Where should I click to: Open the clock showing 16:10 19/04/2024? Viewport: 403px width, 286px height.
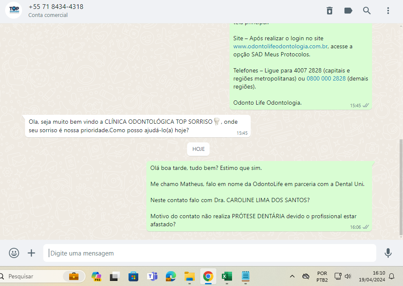click(x=372, y=276)
